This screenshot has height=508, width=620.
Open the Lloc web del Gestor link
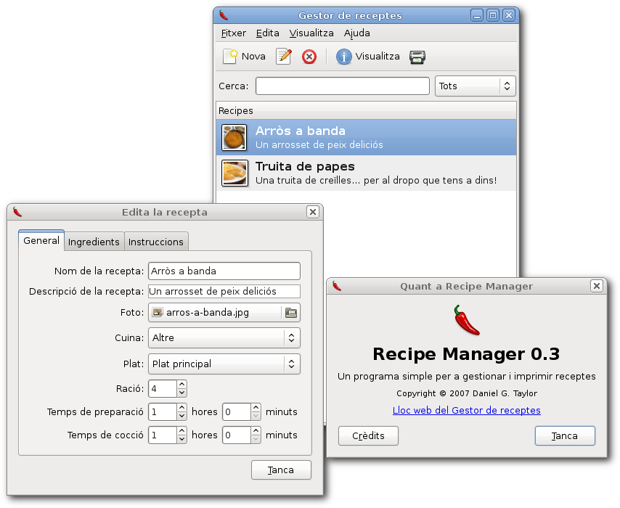click(467, 410)
